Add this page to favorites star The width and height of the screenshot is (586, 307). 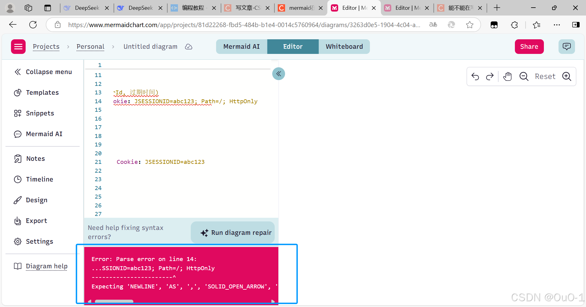(470, 25)
